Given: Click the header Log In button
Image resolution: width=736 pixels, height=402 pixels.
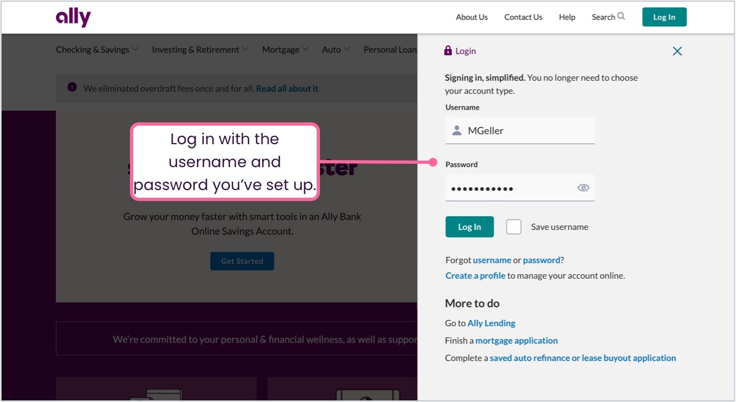Looking at the screenshot, I should (664, 17).
